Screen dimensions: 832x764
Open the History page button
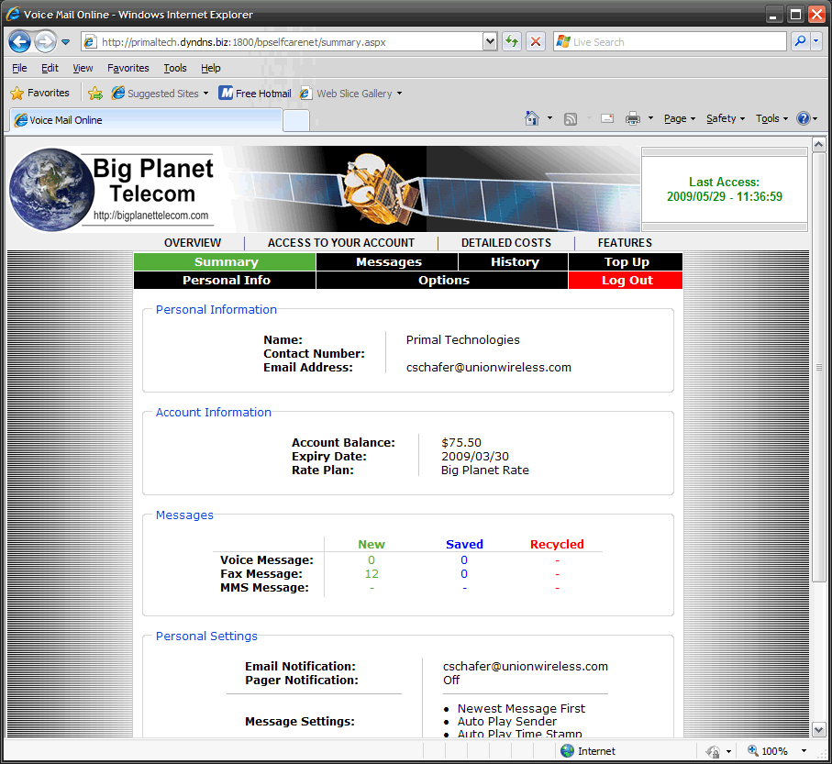pos(513,262)
